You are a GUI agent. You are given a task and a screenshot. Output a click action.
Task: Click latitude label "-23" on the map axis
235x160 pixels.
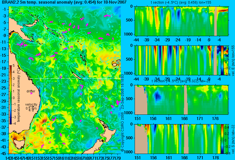4,81
